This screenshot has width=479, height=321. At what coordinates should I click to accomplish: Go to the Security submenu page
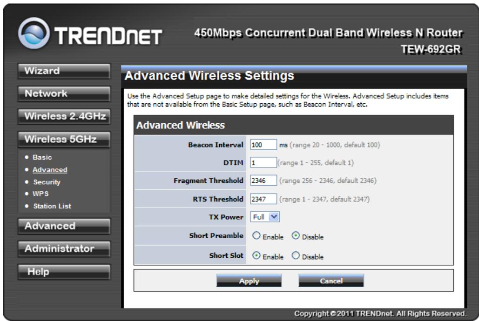point(47,182)
